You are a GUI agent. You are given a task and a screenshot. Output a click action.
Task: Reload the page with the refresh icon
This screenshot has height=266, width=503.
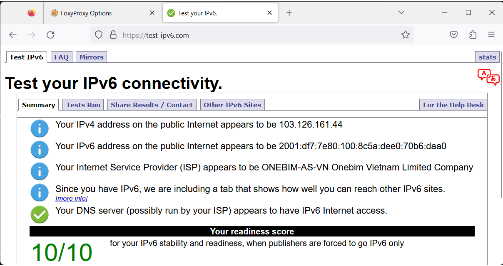[x=50, y=35]
